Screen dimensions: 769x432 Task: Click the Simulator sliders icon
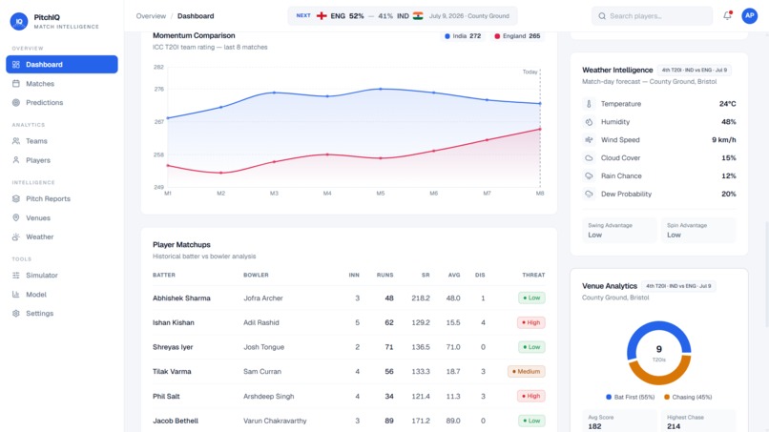pyautogui.click(x=16, y=275)
